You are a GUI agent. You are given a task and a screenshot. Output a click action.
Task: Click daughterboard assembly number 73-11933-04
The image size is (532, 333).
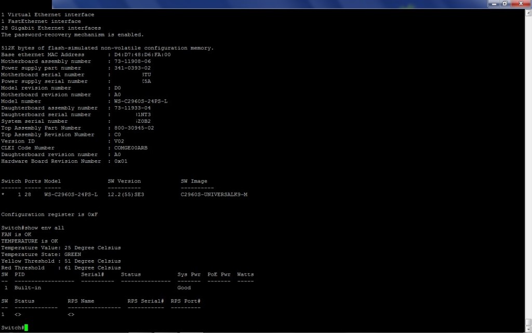(132, 108)
